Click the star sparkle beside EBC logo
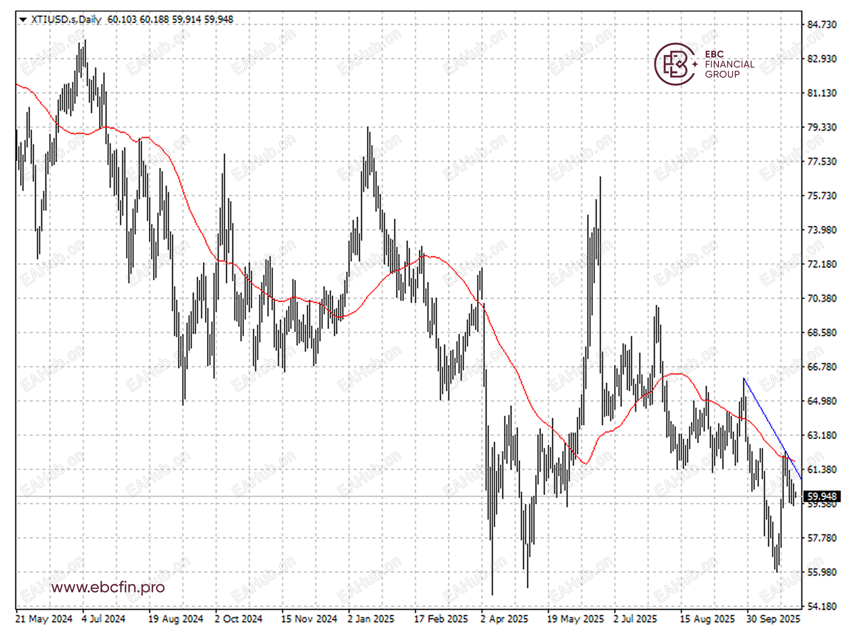 [x=695, y=65]
